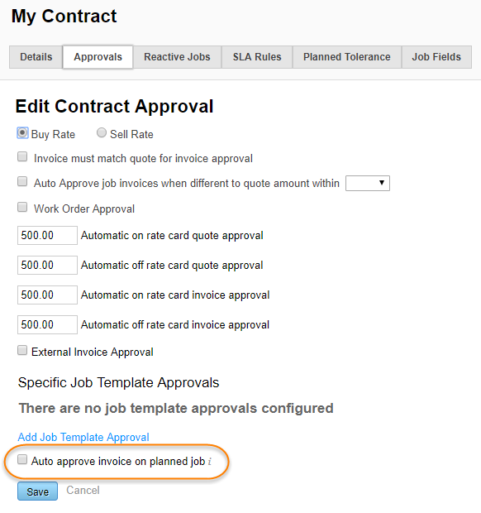Image resolution: width=481 pixels, height=513 pixels.
Task: Switch to the Details tab
Action: [36, 57]
